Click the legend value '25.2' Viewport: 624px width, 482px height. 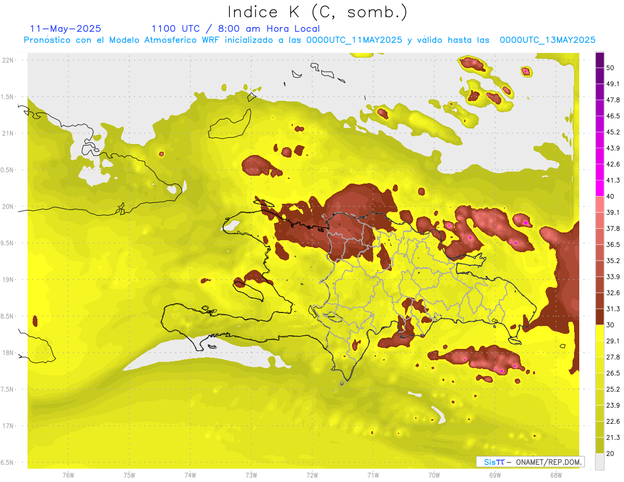613,389
